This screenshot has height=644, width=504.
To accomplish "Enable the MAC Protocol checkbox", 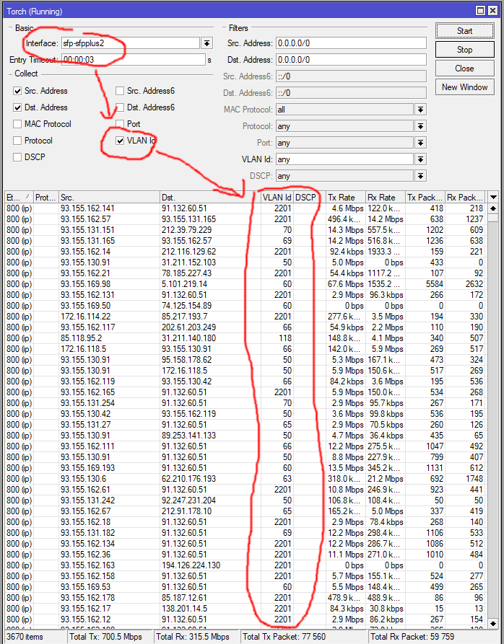I will [x=17, y=124].
